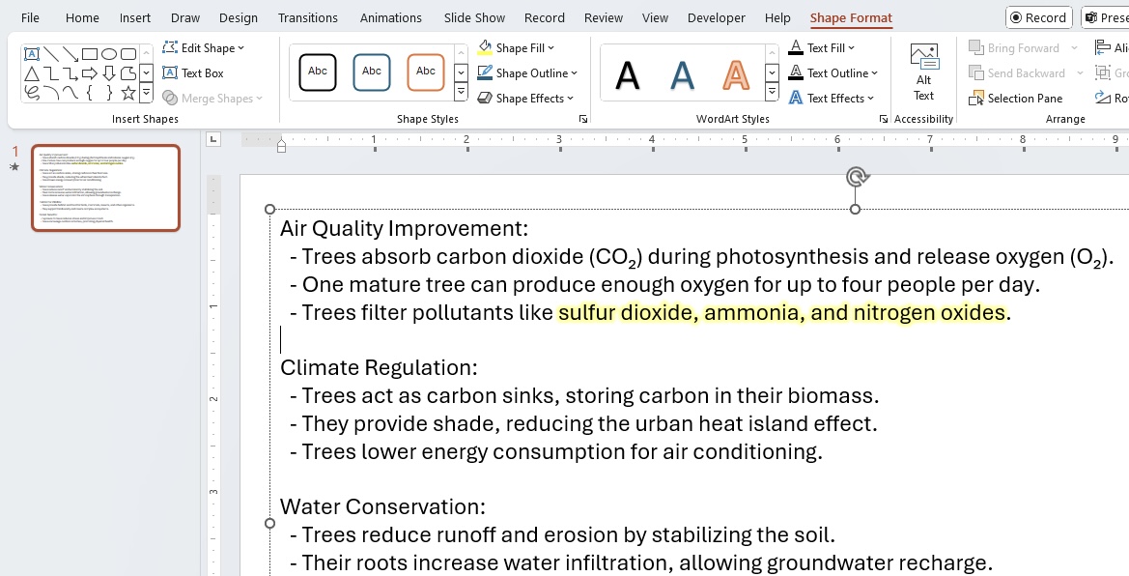1129x576 pixels.
Task: Select the right block arrow shape
Action: (x=90, y=73)
